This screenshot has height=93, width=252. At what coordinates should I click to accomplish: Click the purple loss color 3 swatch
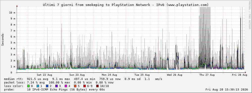pos(56,86)
